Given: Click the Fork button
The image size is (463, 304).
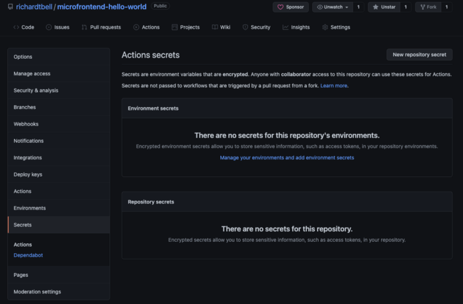Looking at the screenshot, I should pyautogui.click(x=428, y=7).
